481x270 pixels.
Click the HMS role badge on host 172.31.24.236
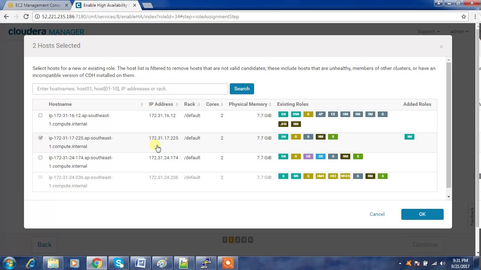point(321,176)
